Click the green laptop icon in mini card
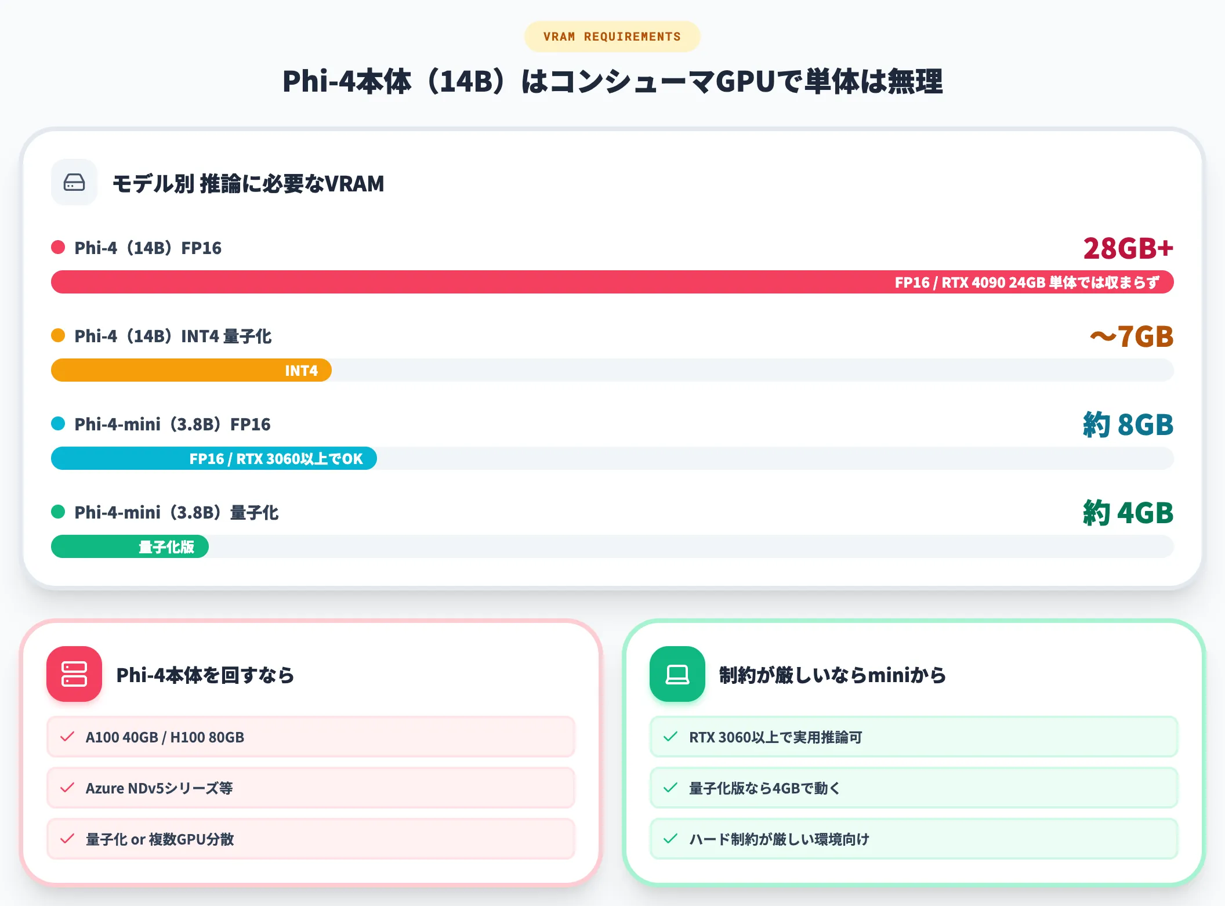1225x906 pixels. (x=677, y=674)
